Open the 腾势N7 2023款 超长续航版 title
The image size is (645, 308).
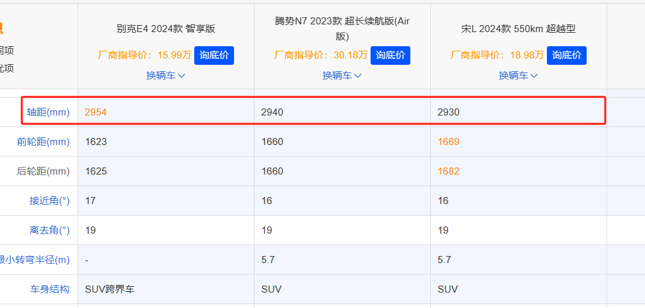point(342,29)
